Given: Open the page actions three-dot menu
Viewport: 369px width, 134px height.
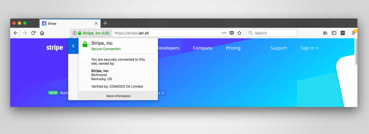Looking at the screenshot, I should pos(224,33).
